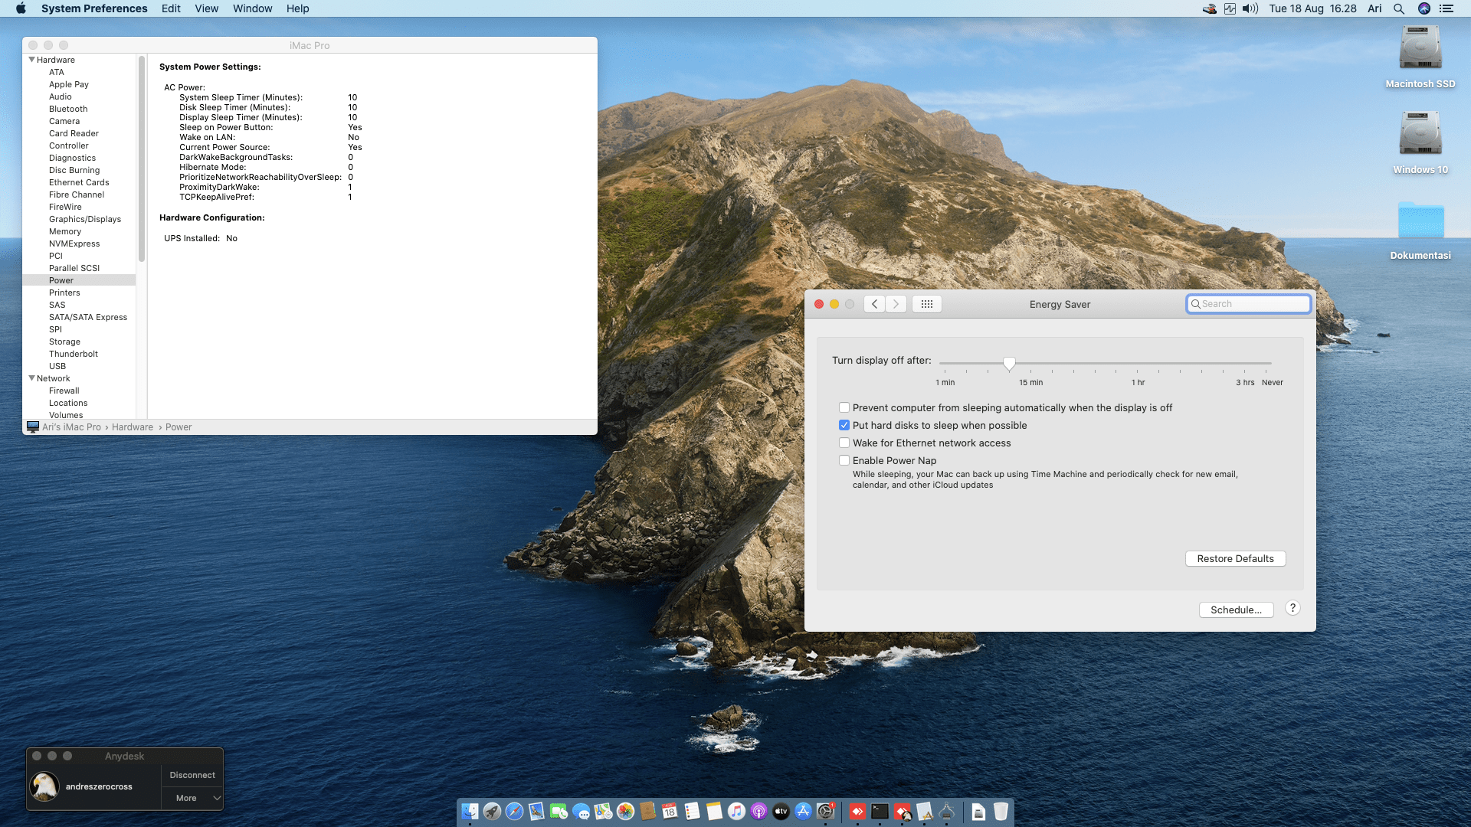Open Macintosh SSD drive icon
The width and height of the screenshot is (1471, 827).
1420,49
